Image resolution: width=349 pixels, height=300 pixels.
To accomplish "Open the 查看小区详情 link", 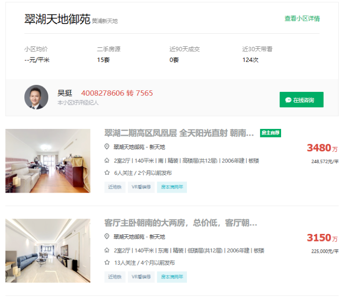I will pos(302,19).
